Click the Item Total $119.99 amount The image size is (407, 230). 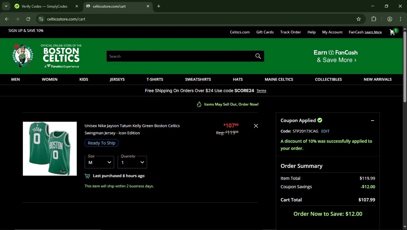pos(367,178)
